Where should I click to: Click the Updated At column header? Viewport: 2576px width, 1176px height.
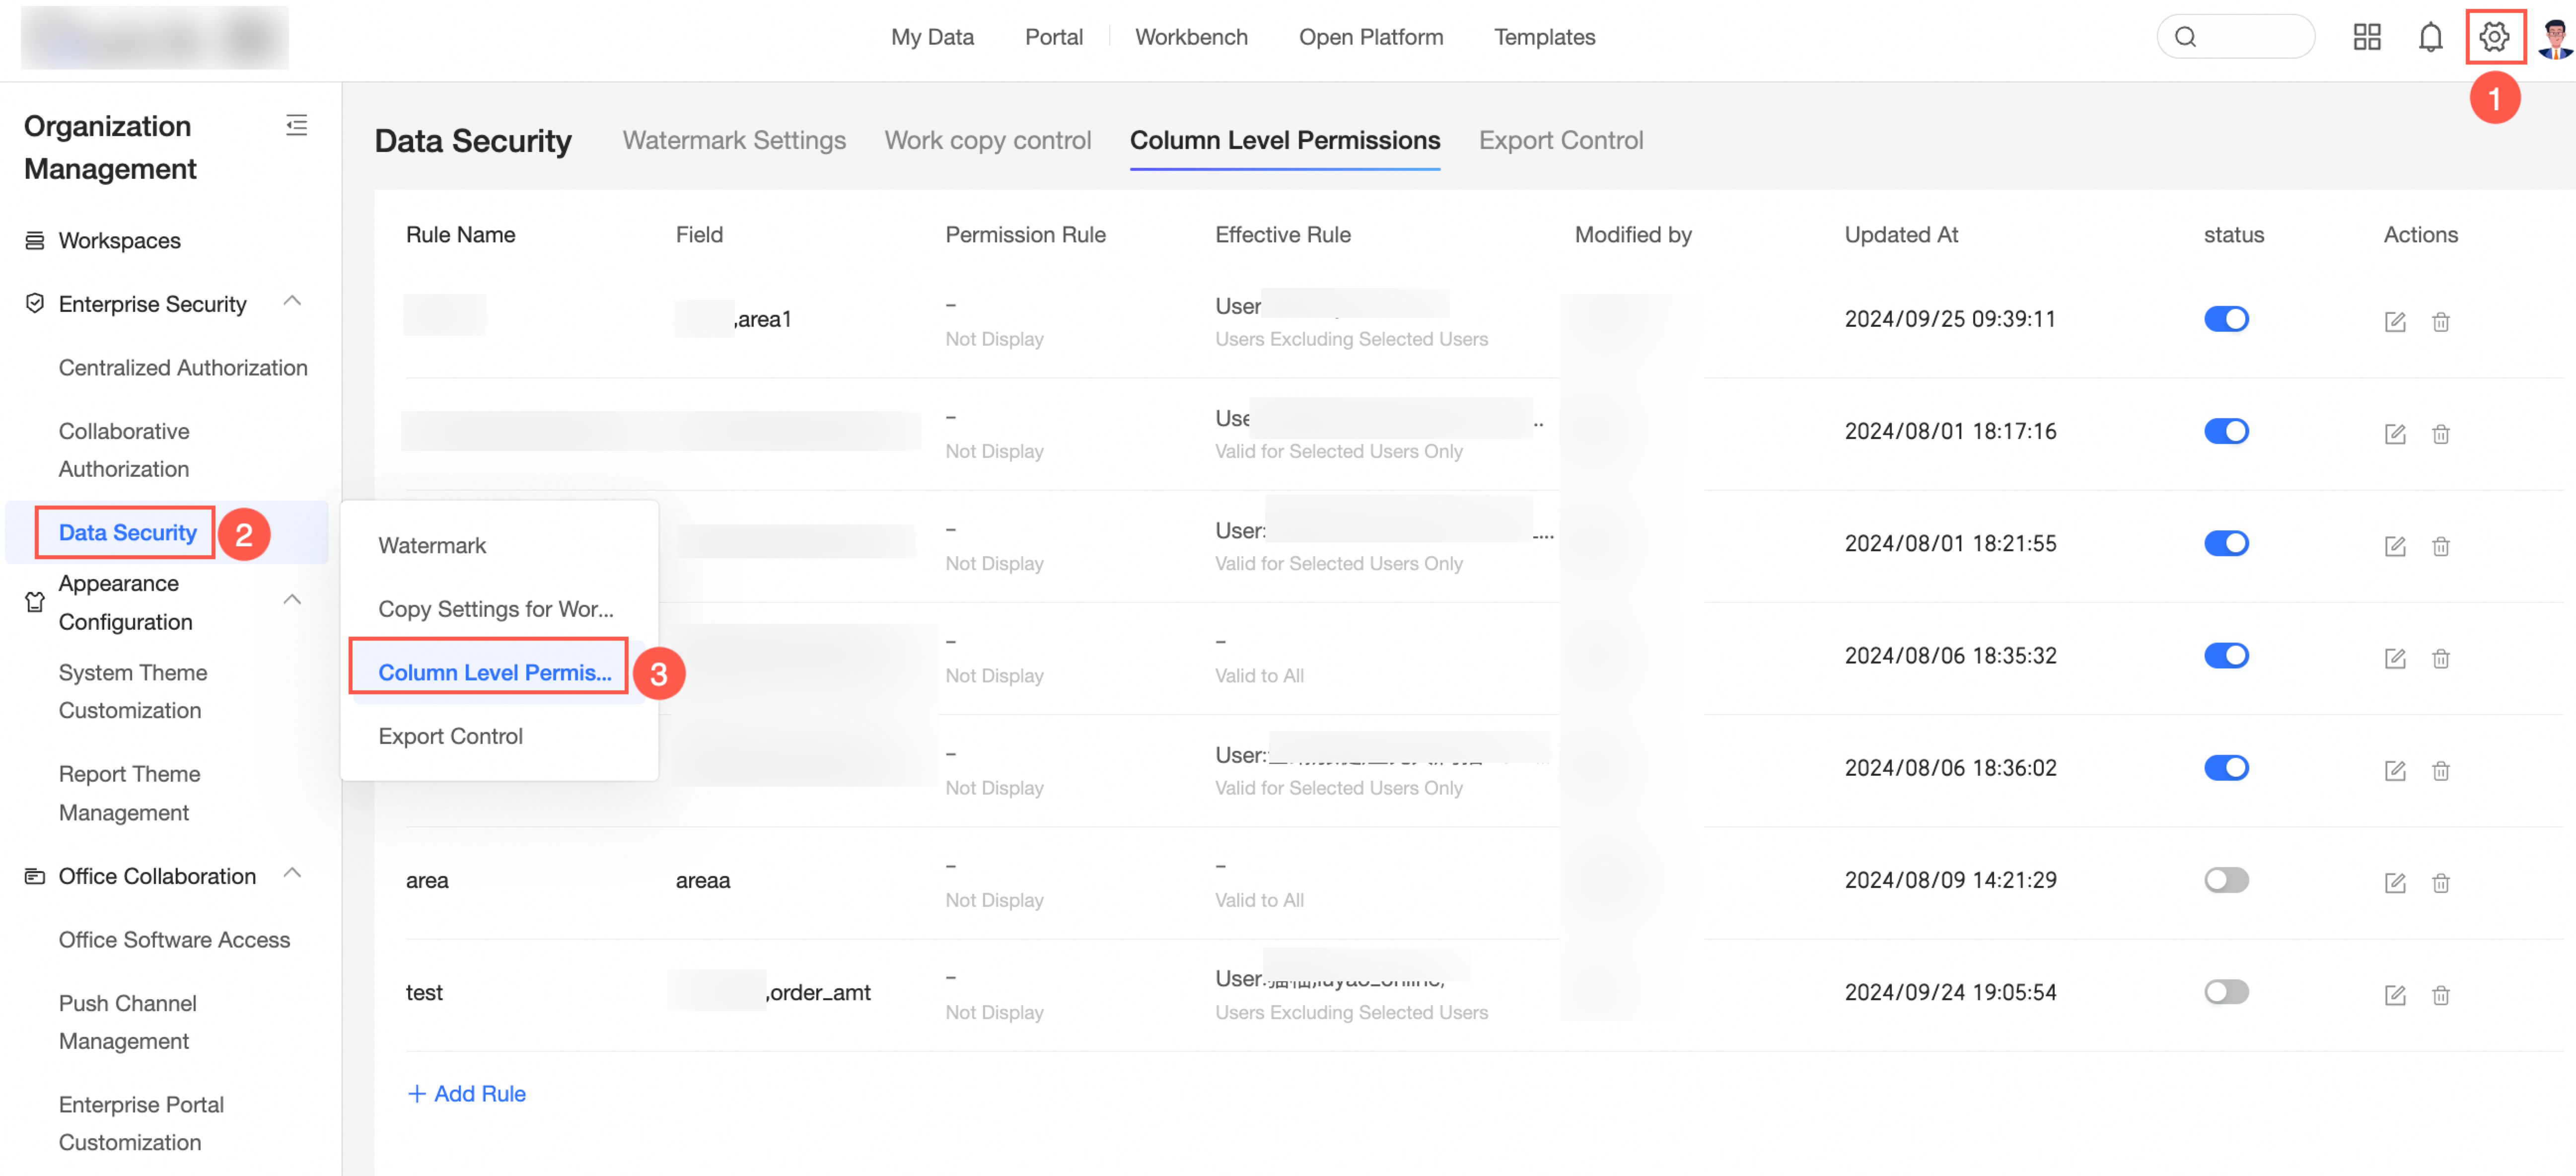1900,234
